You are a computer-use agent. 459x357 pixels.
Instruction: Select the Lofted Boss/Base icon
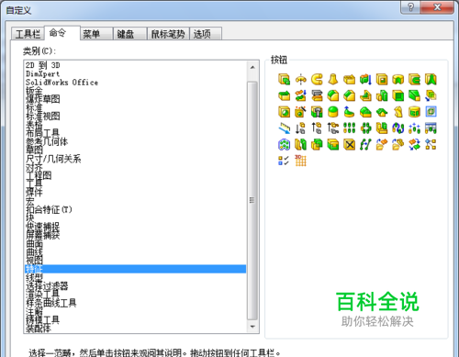333,80
